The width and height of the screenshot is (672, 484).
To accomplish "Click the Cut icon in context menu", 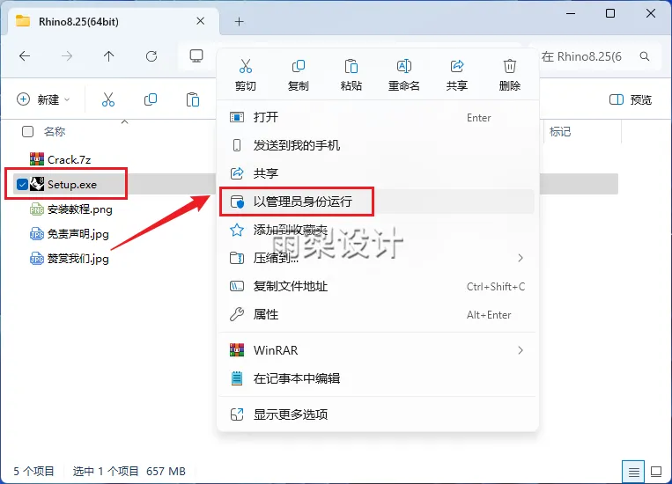I will click(245, 66).
